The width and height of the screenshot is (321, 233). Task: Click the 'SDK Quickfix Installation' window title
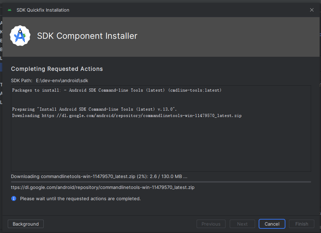click(43, 10)
